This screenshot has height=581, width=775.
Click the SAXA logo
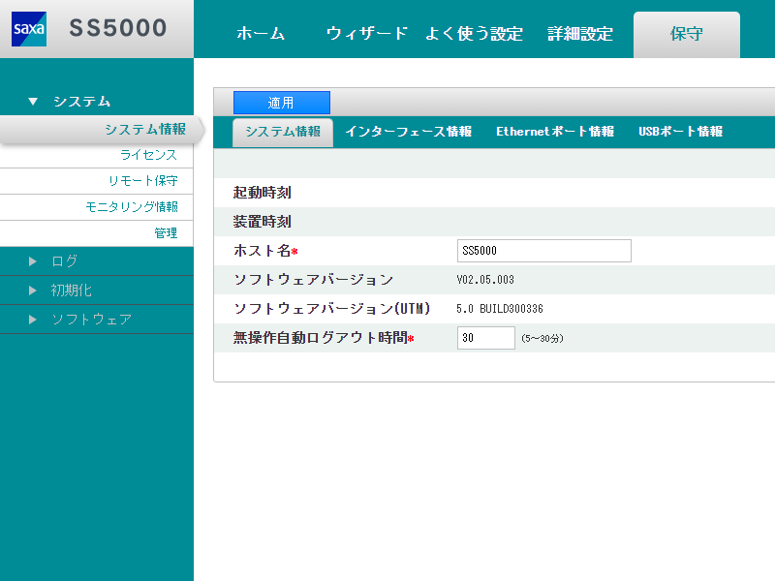tap(31, 29)
